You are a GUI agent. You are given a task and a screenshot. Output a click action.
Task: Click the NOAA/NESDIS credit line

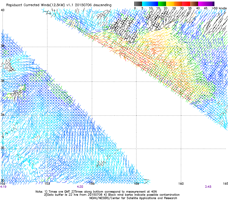point(133,198)
